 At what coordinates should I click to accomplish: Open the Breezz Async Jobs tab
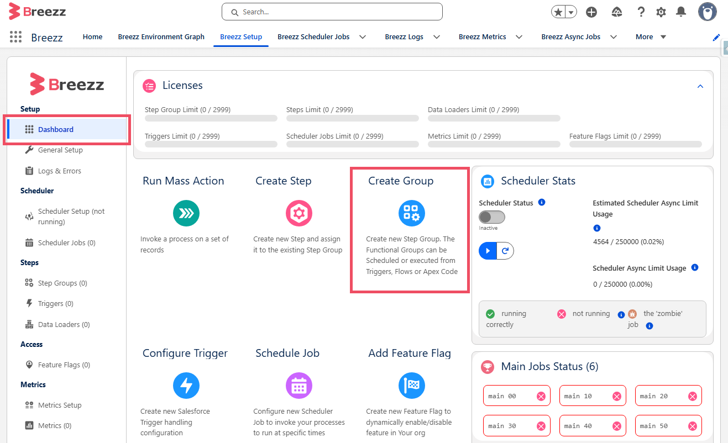coord(571,37)
